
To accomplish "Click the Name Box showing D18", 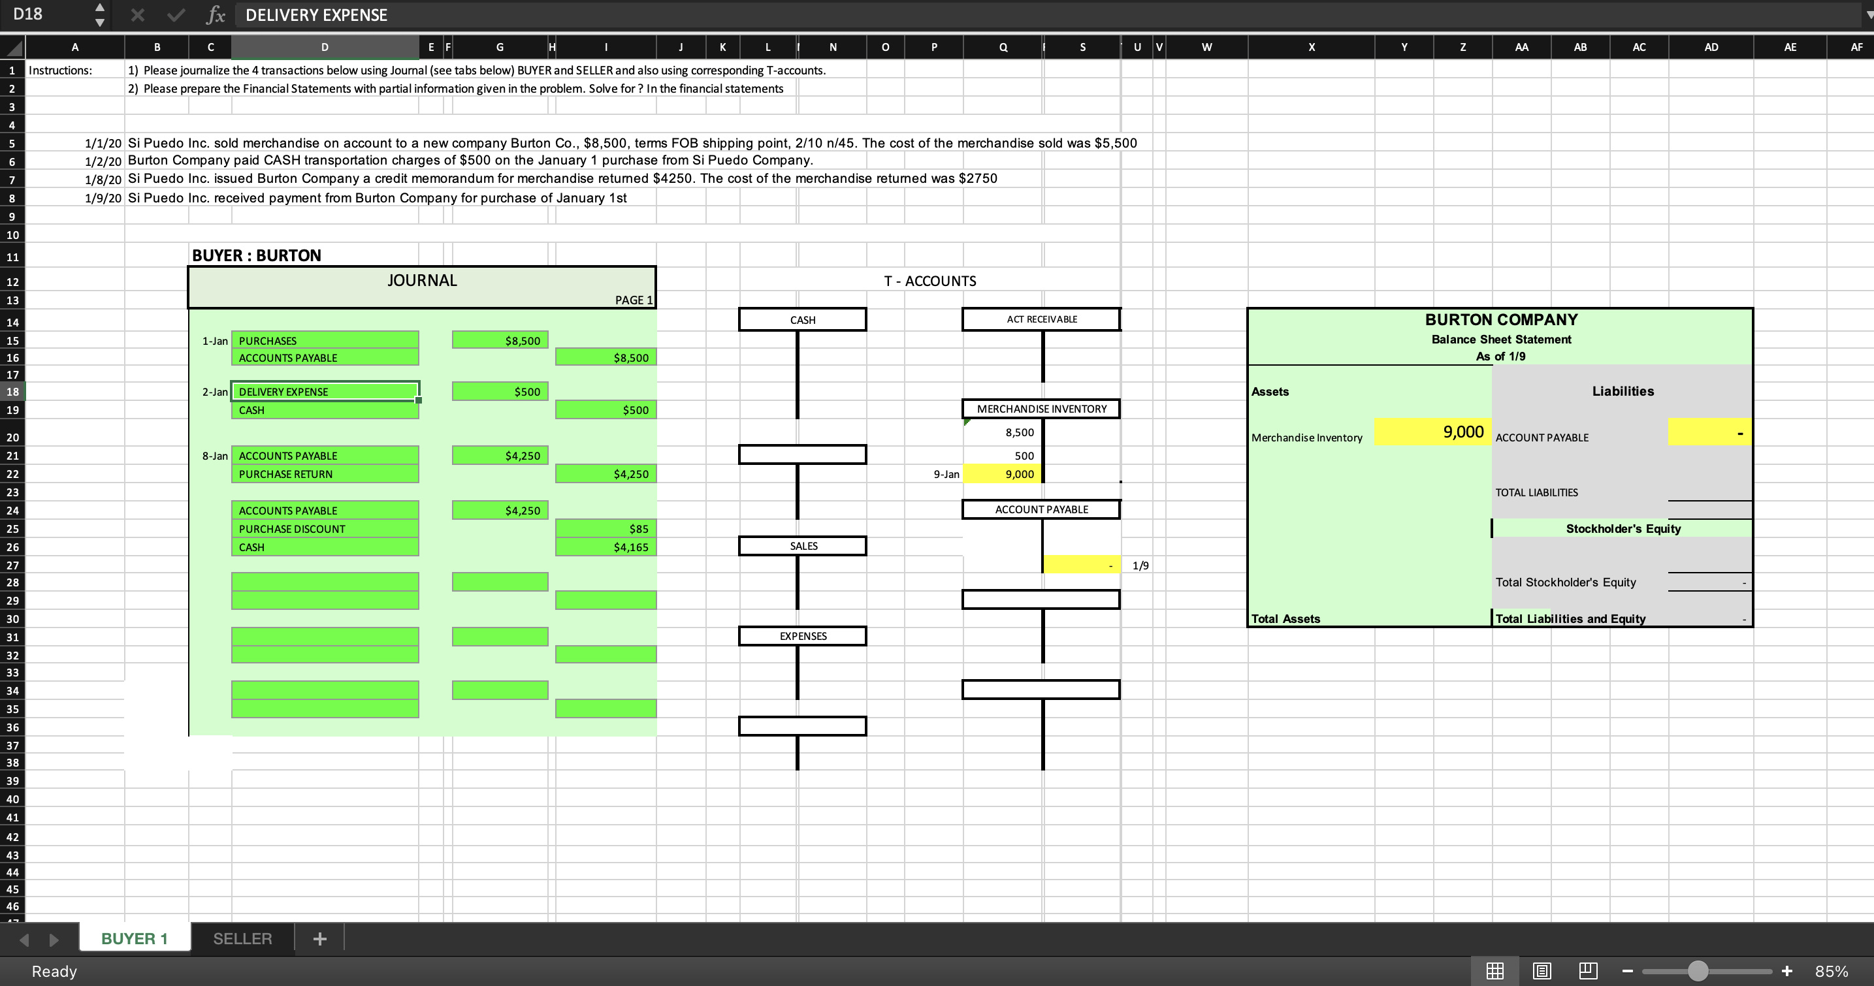I will point(44,14).
